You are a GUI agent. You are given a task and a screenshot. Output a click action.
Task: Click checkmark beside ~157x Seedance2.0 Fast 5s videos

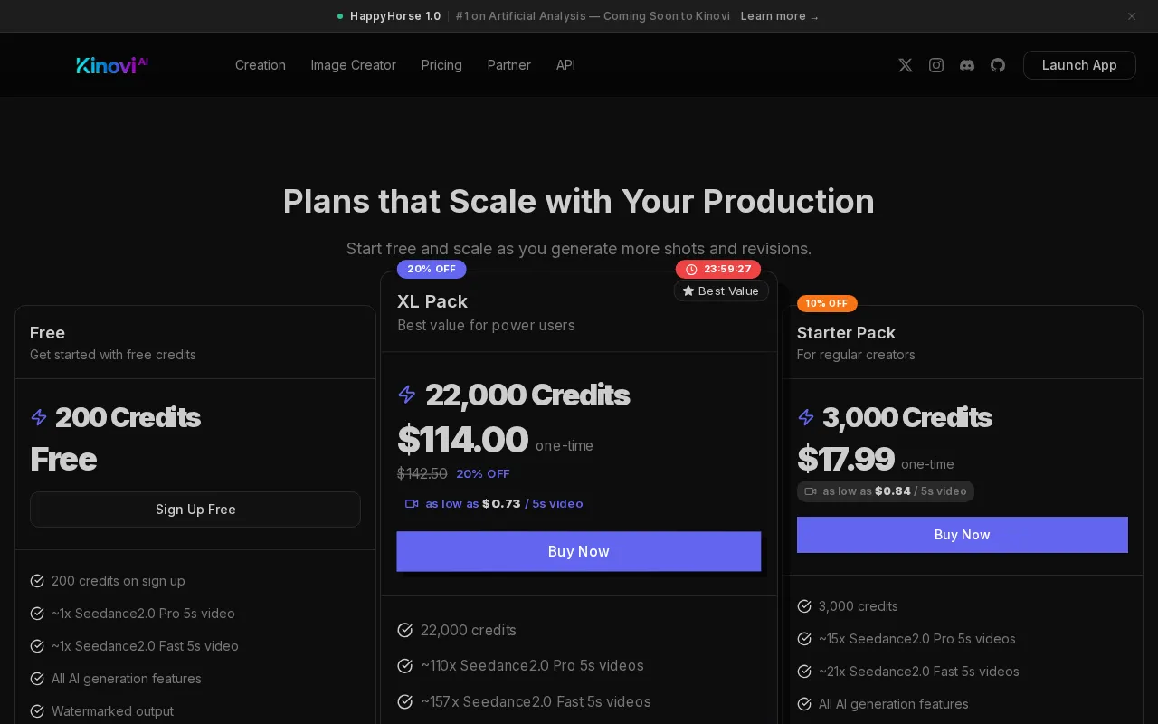click(x=405, y=702)
